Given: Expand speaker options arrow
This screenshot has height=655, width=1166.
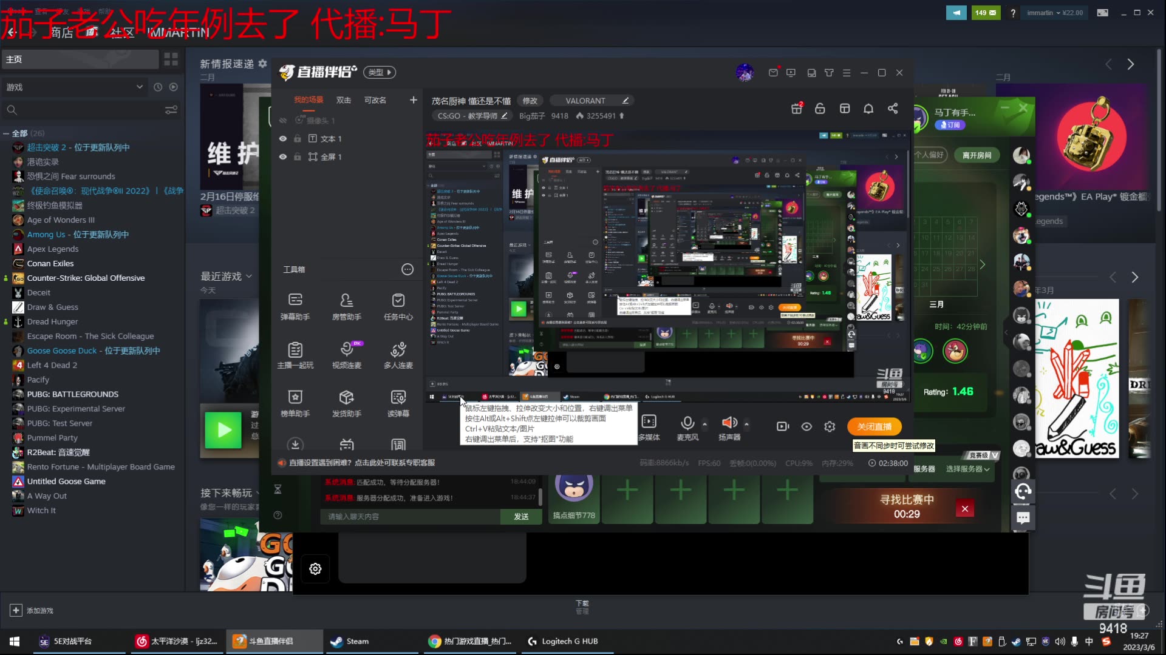Looking at the screenshot, I should point(746,424).
